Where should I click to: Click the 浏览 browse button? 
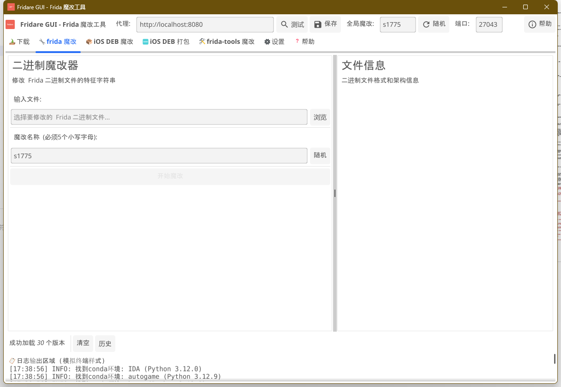pyautogui.click(x=320, y=117)
